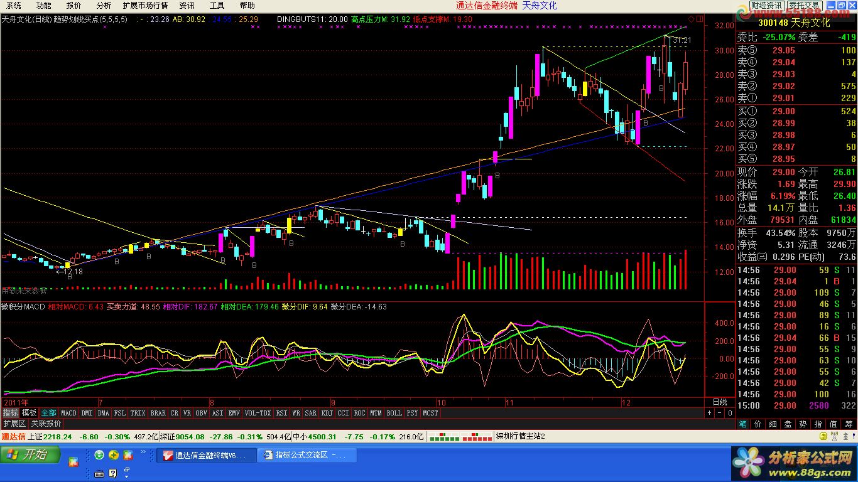Select the FSL indicator tab

119,413
